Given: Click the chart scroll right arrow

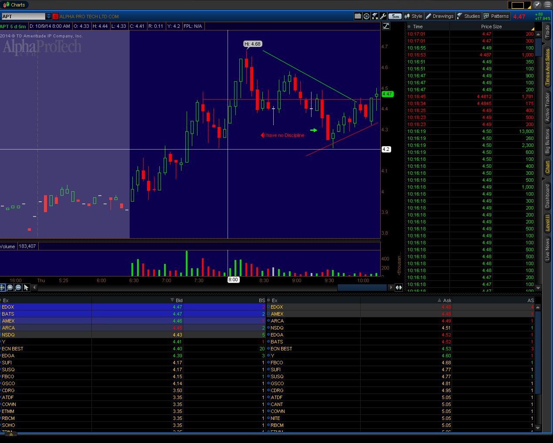Looking at the screenshot, I should pos(391,287).
